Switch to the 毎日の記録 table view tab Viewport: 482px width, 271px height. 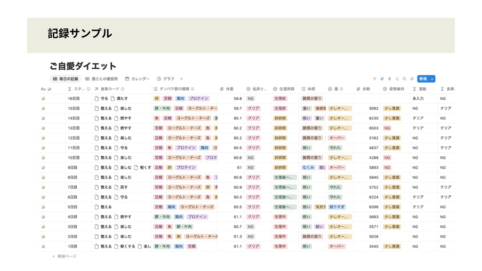65,79
